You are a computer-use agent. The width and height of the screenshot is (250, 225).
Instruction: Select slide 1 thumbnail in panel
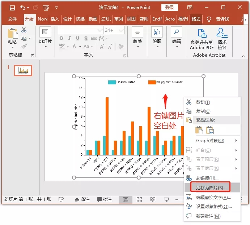[x=23, y=71]
